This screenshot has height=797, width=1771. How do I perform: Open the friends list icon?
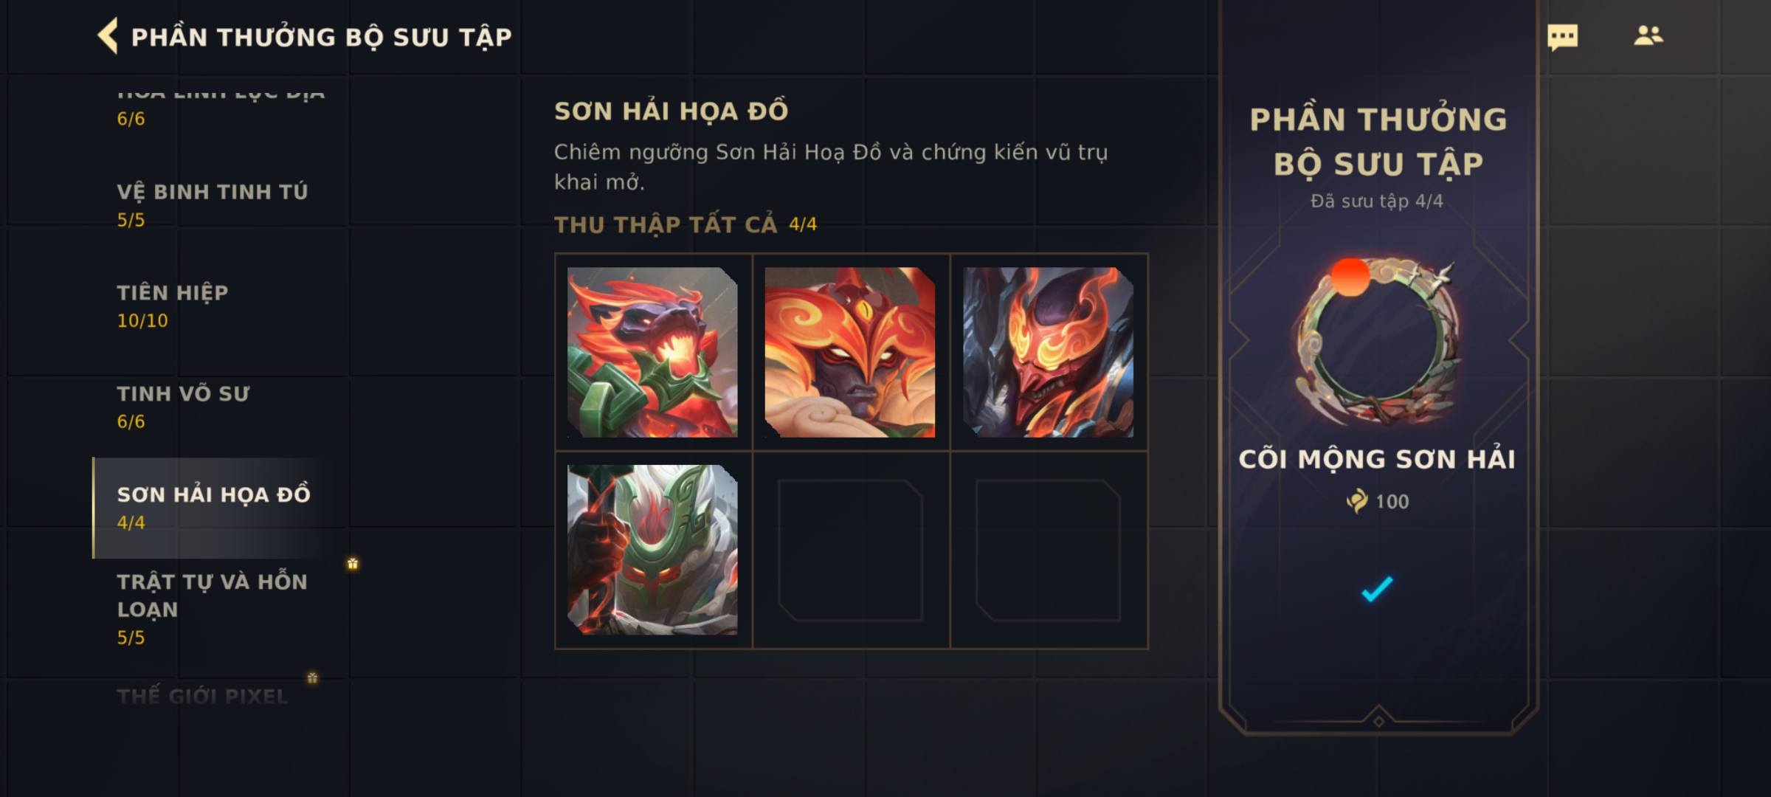click(1648, 35)
